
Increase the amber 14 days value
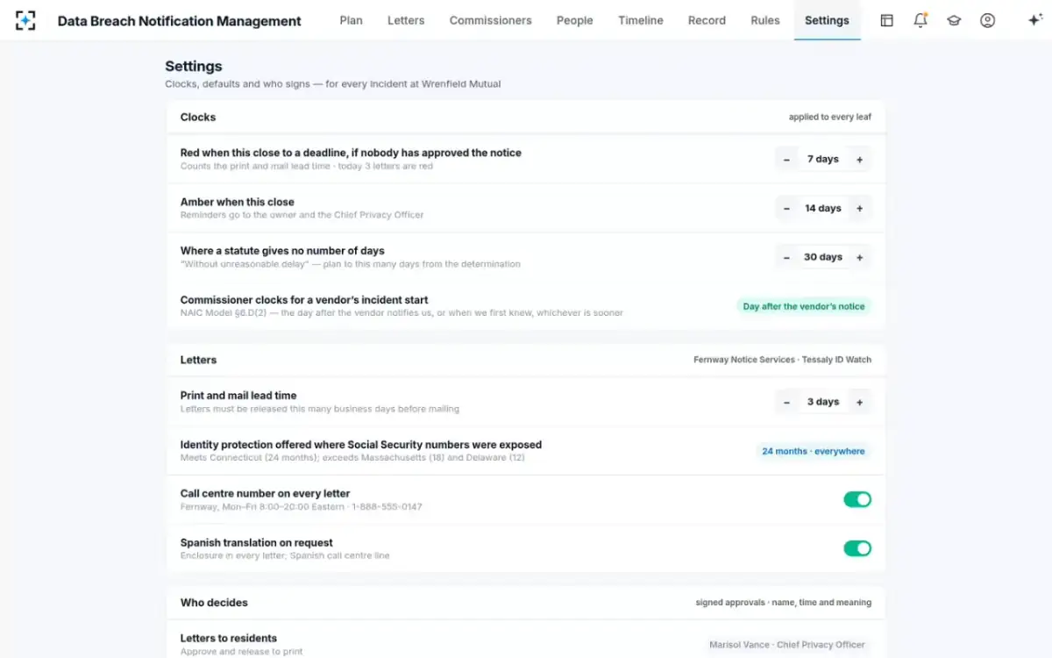click(x=859, y=209)
